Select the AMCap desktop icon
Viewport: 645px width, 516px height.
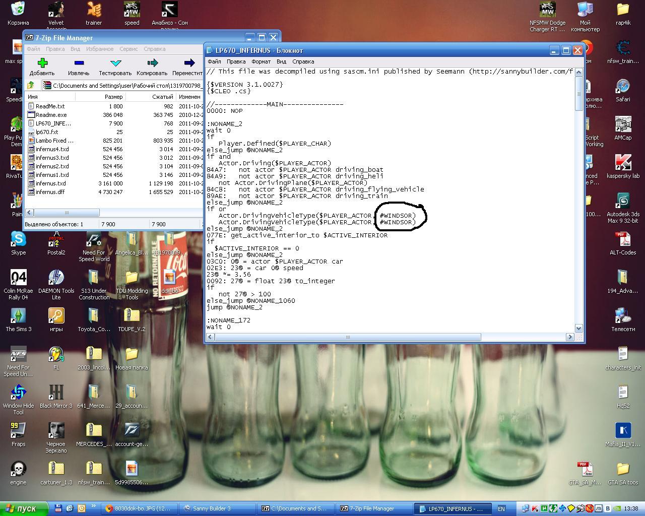tap(623, 128)
